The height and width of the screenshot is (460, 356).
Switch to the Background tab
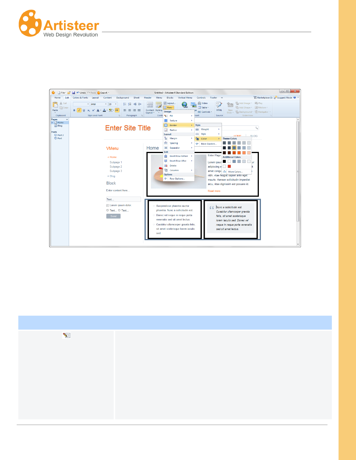point(123,98)
